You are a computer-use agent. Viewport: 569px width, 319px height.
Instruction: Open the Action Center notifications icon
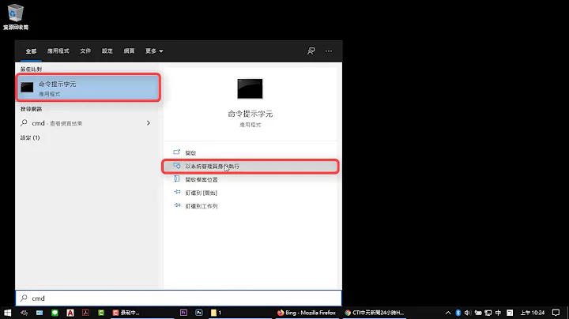pos(556,313)
